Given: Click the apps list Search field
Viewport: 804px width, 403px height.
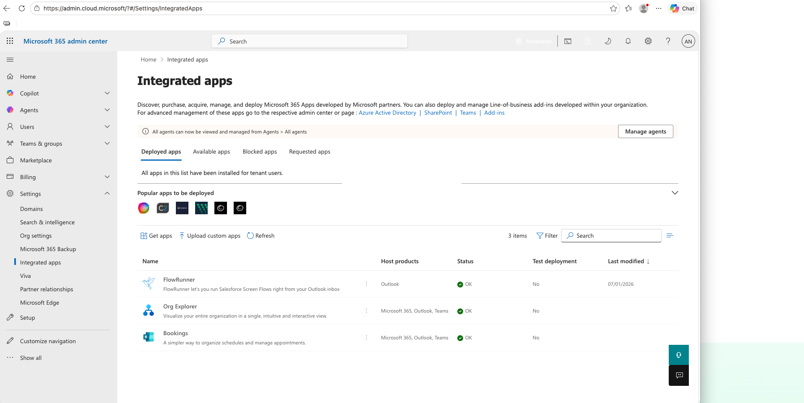Looking at the screenshot, I should click(611, 236).
